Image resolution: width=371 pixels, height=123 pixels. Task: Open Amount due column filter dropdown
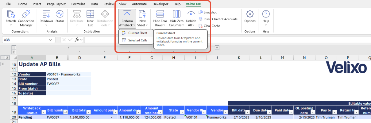point(138,112)
